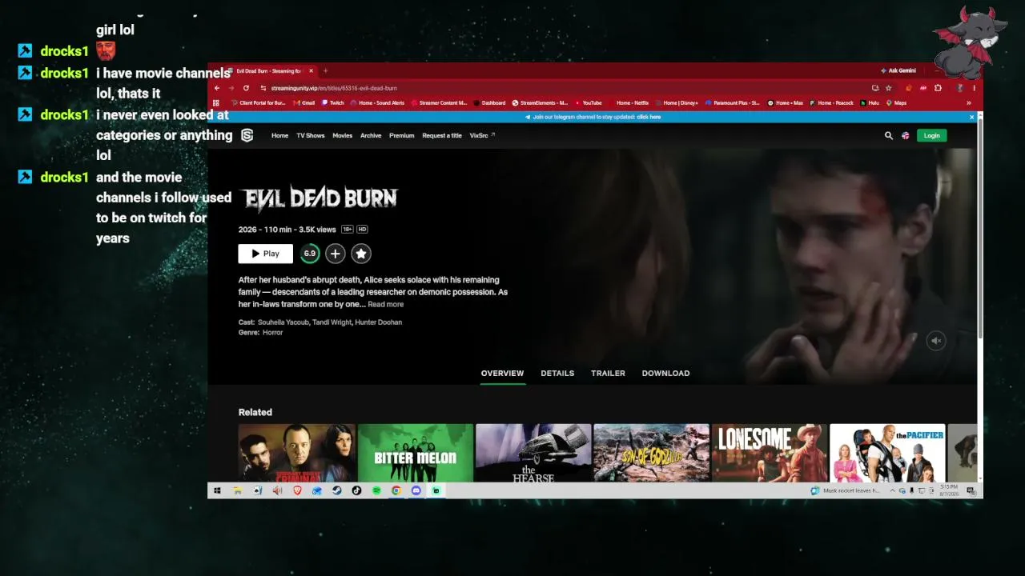Unmute the trailer preview sound
Screen dimensions: 1025x576
point(936,341)
